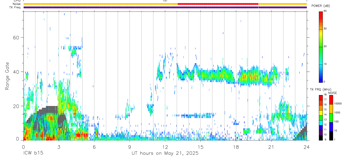Click the 'NOISE' legend title
Screen dimensions: 345x159
333,93
